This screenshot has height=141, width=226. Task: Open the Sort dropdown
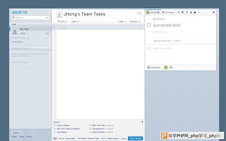[63, 21]
